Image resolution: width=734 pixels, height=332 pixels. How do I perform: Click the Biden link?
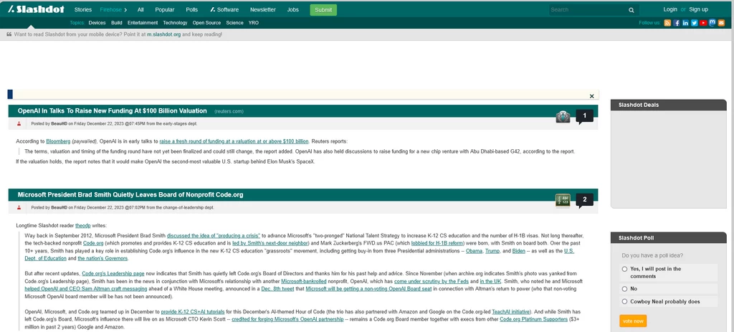[519, 251]
